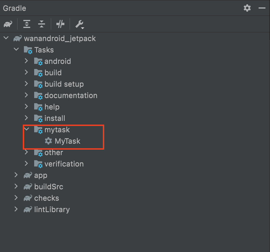Screen dimensions: 270x252
Task: Expand the build task group
Action: tap(26, 73)
